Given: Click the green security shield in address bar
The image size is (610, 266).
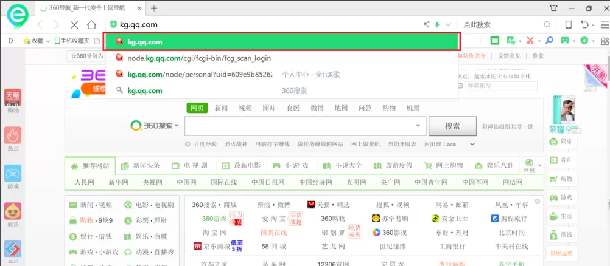Looking at the screenshot, I should 113,25.
